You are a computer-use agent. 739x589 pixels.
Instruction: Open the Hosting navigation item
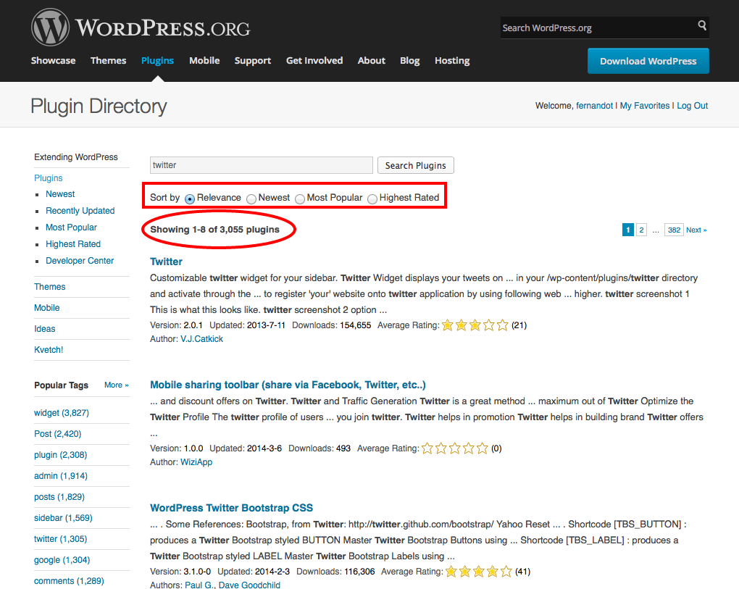pos(452,61)
